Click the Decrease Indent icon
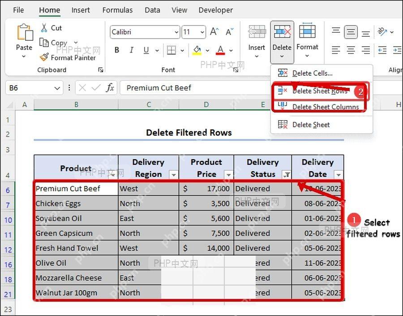Screen dimensions: 403x316 tap(382, 50)
